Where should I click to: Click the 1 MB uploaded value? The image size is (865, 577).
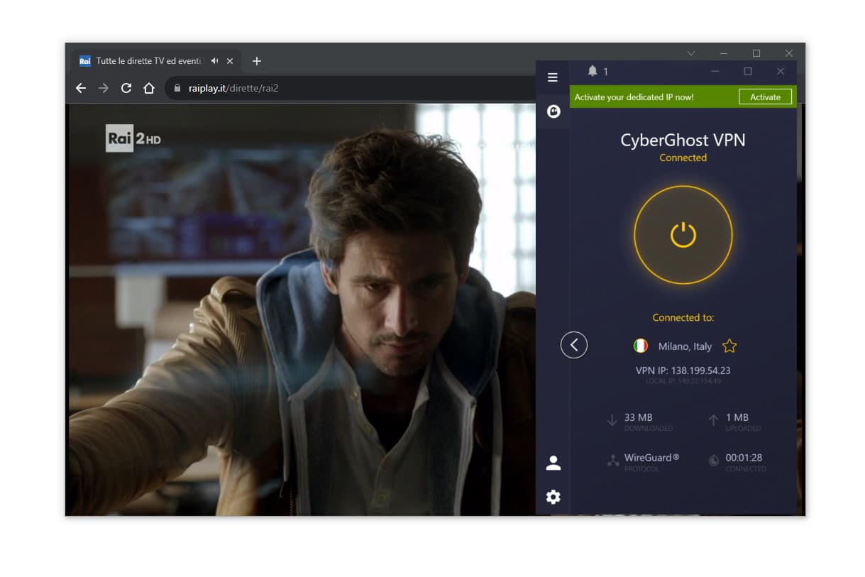click(737, 417)
